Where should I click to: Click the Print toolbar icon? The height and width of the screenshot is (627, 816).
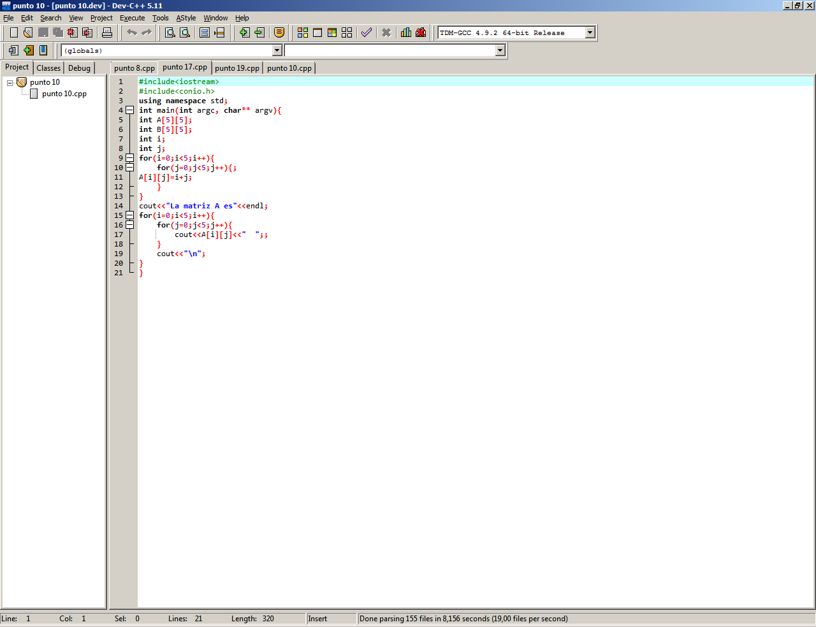tap(107, 32)
